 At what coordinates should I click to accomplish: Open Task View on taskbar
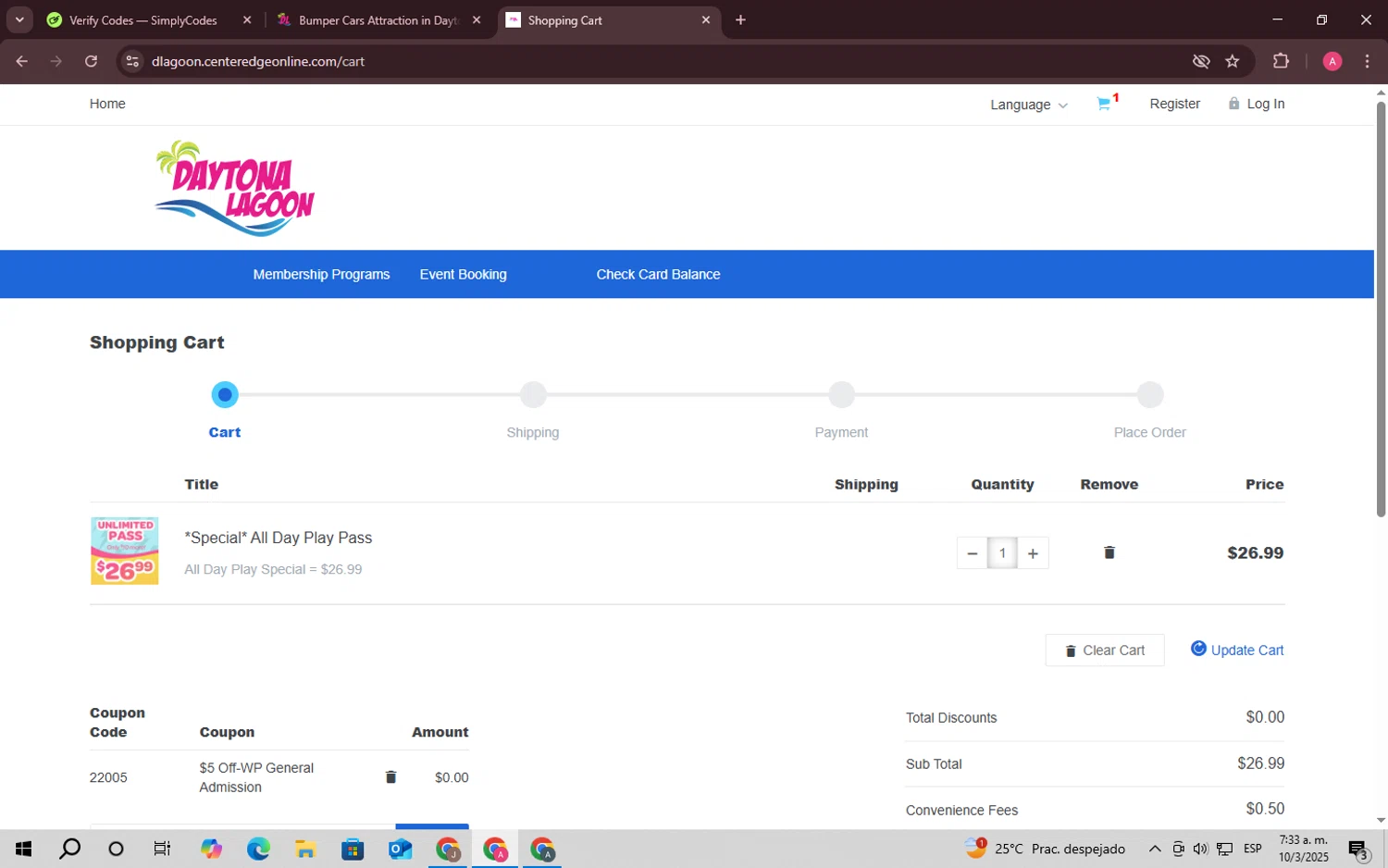pos(162,849)
